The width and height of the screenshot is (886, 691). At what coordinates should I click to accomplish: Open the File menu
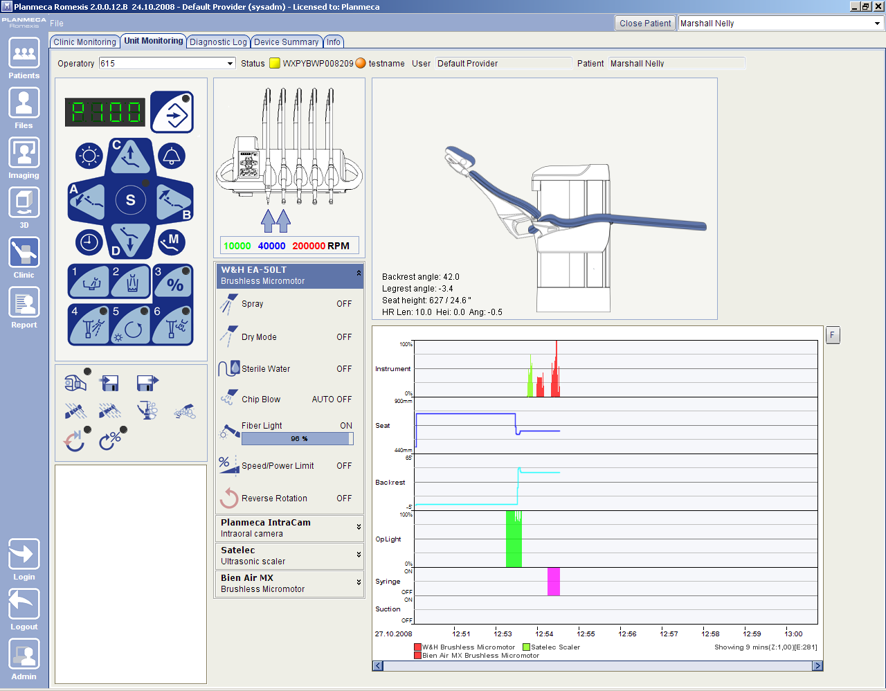pyautogui.click(x=57, y=24)
